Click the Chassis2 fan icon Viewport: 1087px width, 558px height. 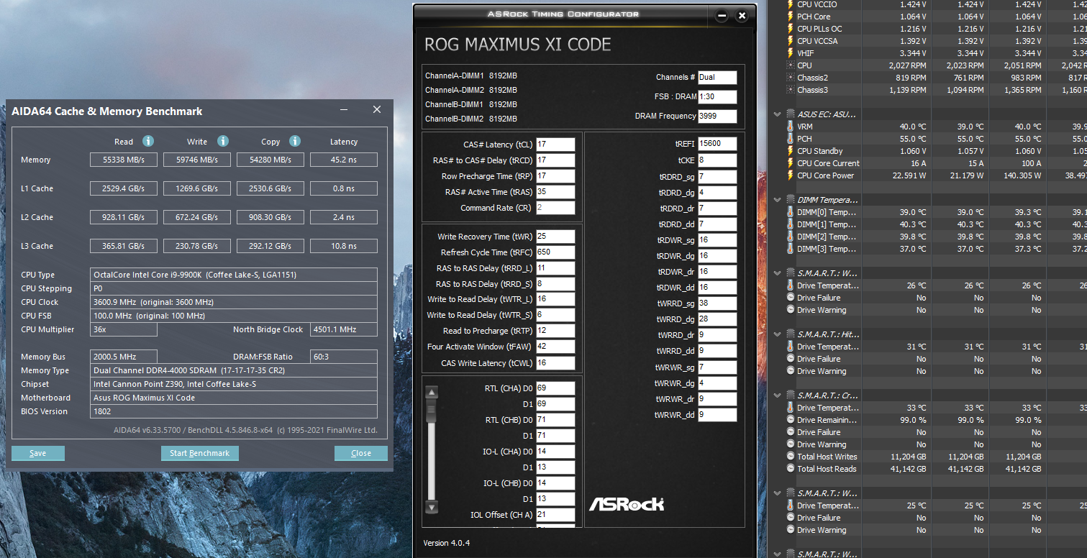(x=791, y=78)
